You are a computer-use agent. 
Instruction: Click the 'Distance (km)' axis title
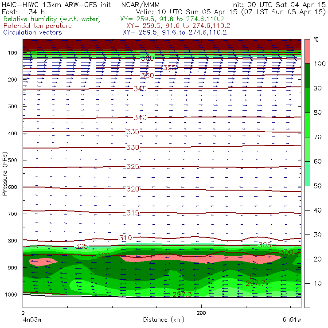(x=164, y=320)
